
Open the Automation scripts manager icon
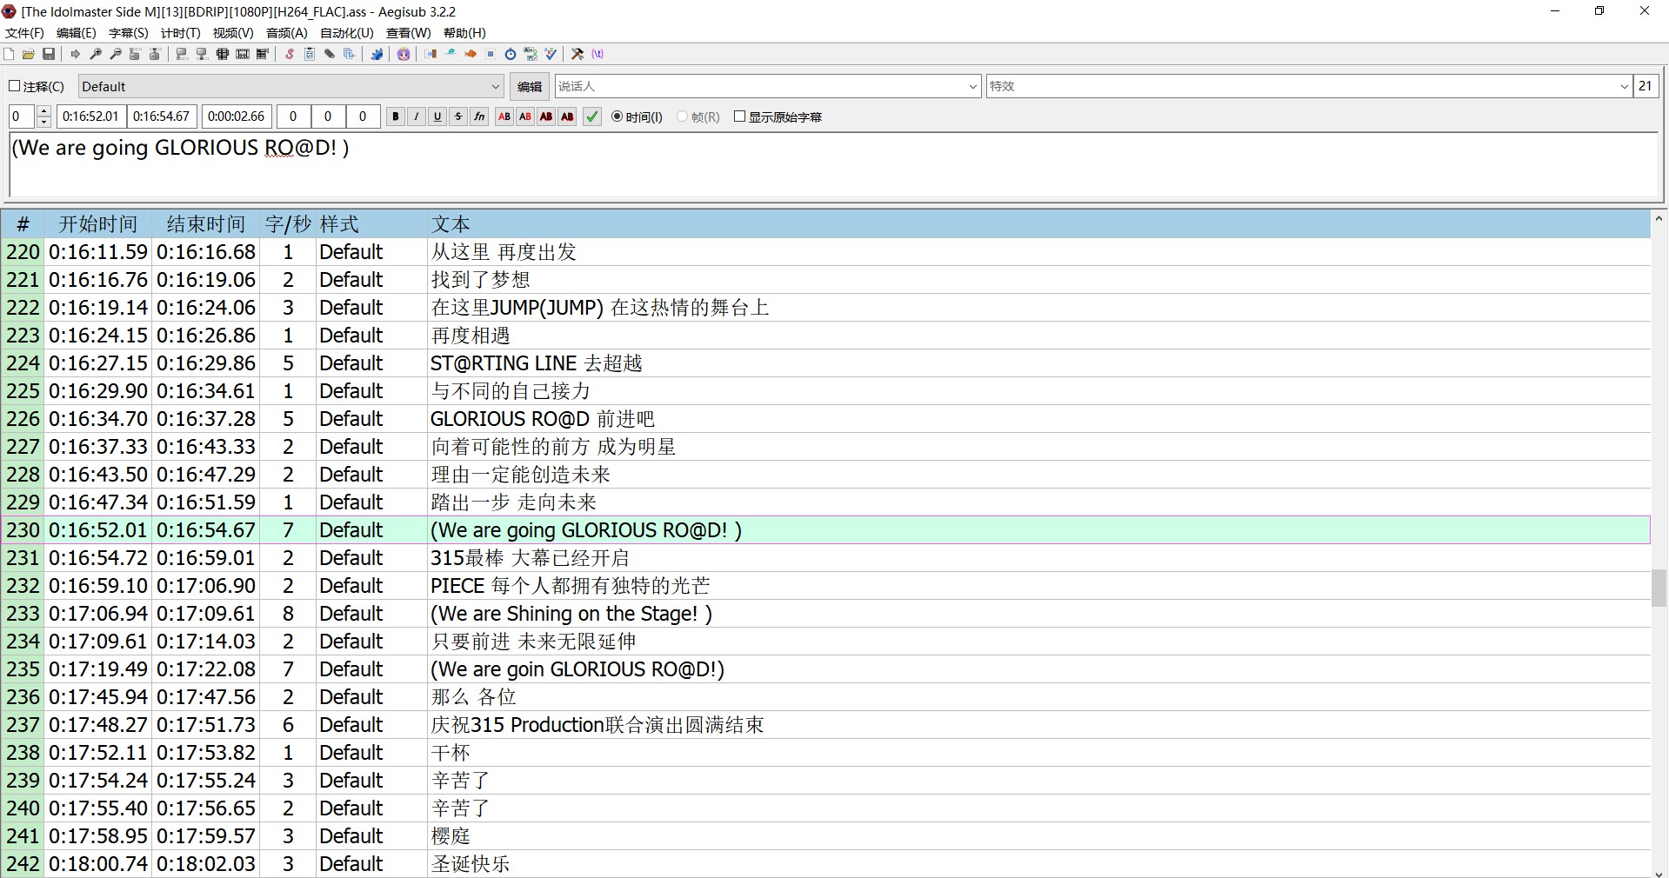(x=377, y=54)
